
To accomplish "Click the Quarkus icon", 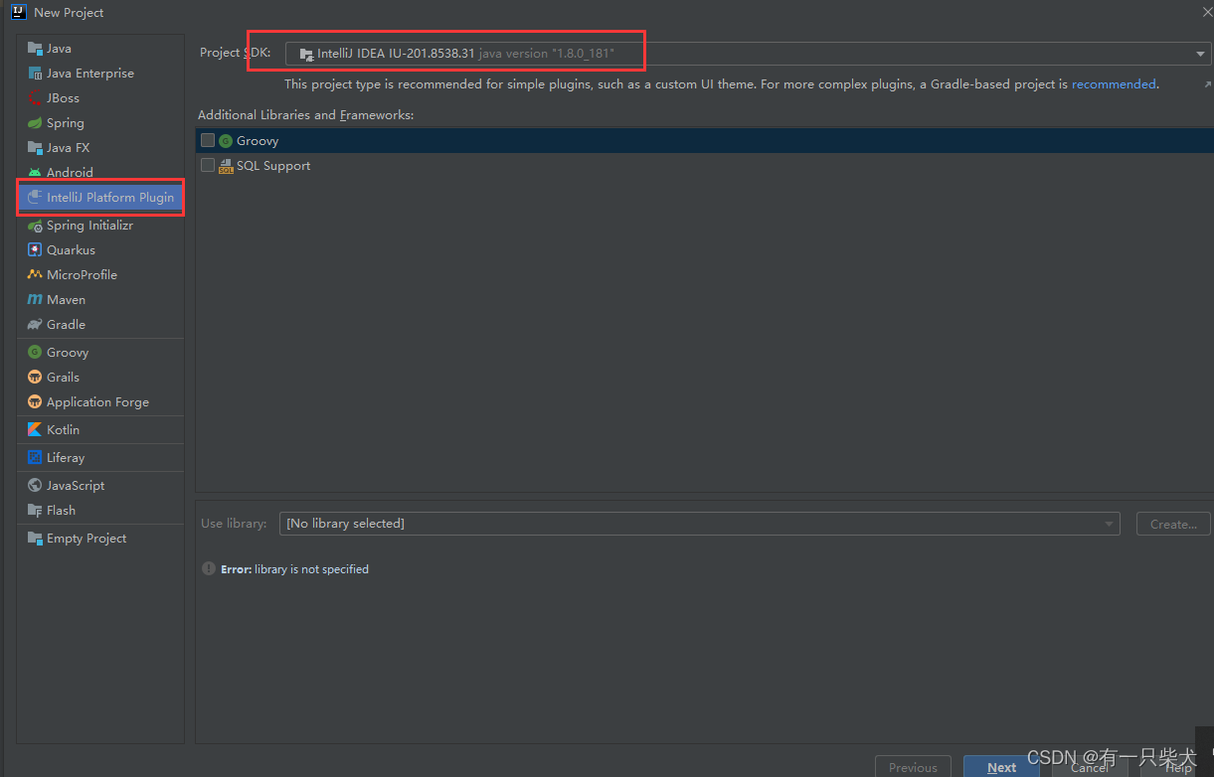I will point(35,250).
